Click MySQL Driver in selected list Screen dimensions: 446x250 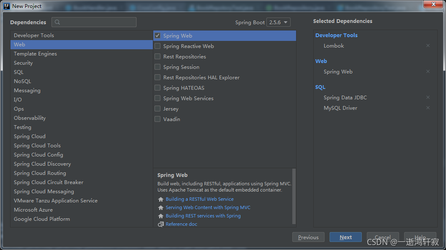pos(340,108)
